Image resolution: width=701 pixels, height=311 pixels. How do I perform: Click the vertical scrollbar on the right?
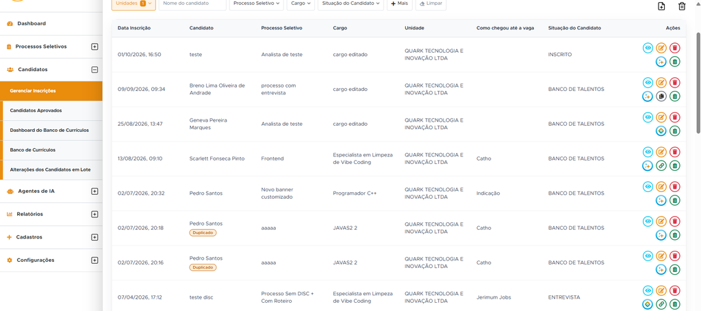tap(698, 83)
